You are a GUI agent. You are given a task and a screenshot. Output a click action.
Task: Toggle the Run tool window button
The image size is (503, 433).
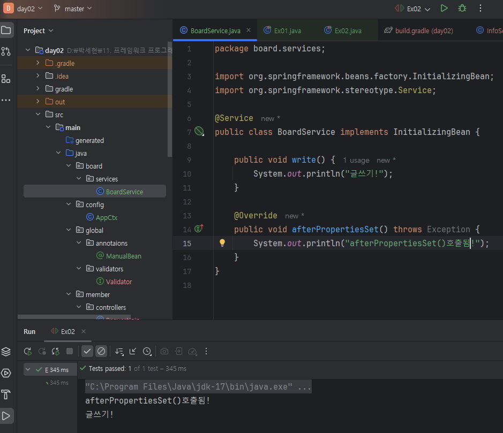pyautogui.click(x=6, y=415)
